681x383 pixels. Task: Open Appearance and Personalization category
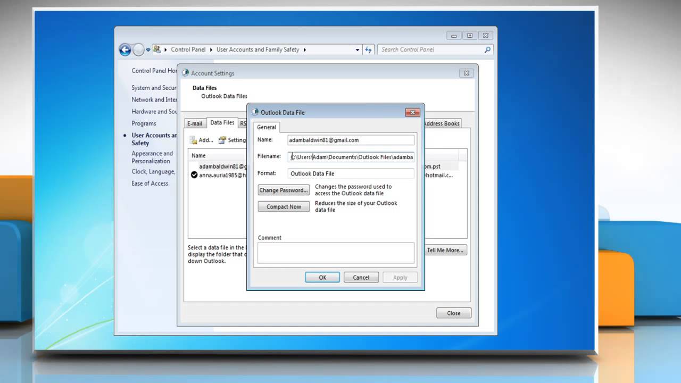pyautogui.click(x=152, y=157)
